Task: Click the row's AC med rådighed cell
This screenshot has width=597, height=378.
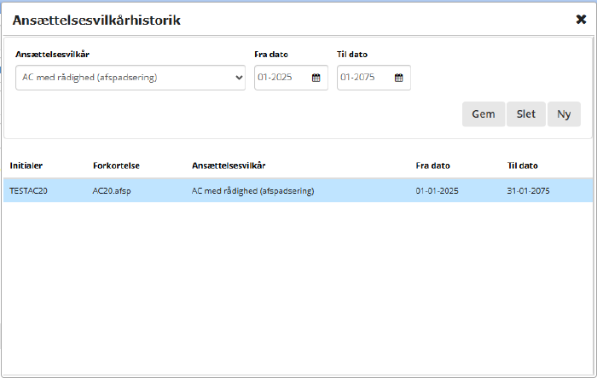Action: click(x=253, y=190)
